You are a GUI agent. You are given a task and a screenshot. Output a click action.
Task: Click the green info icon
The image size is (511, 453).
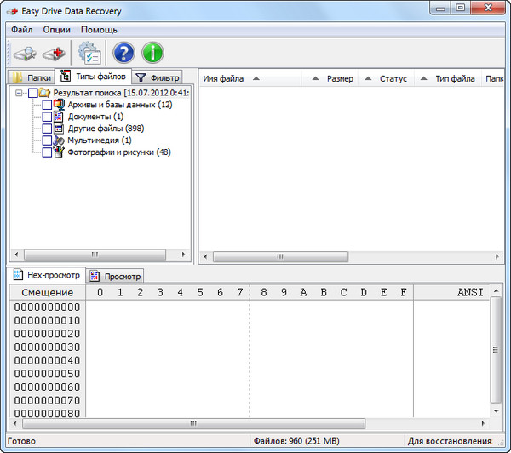[x=153, y=53]
